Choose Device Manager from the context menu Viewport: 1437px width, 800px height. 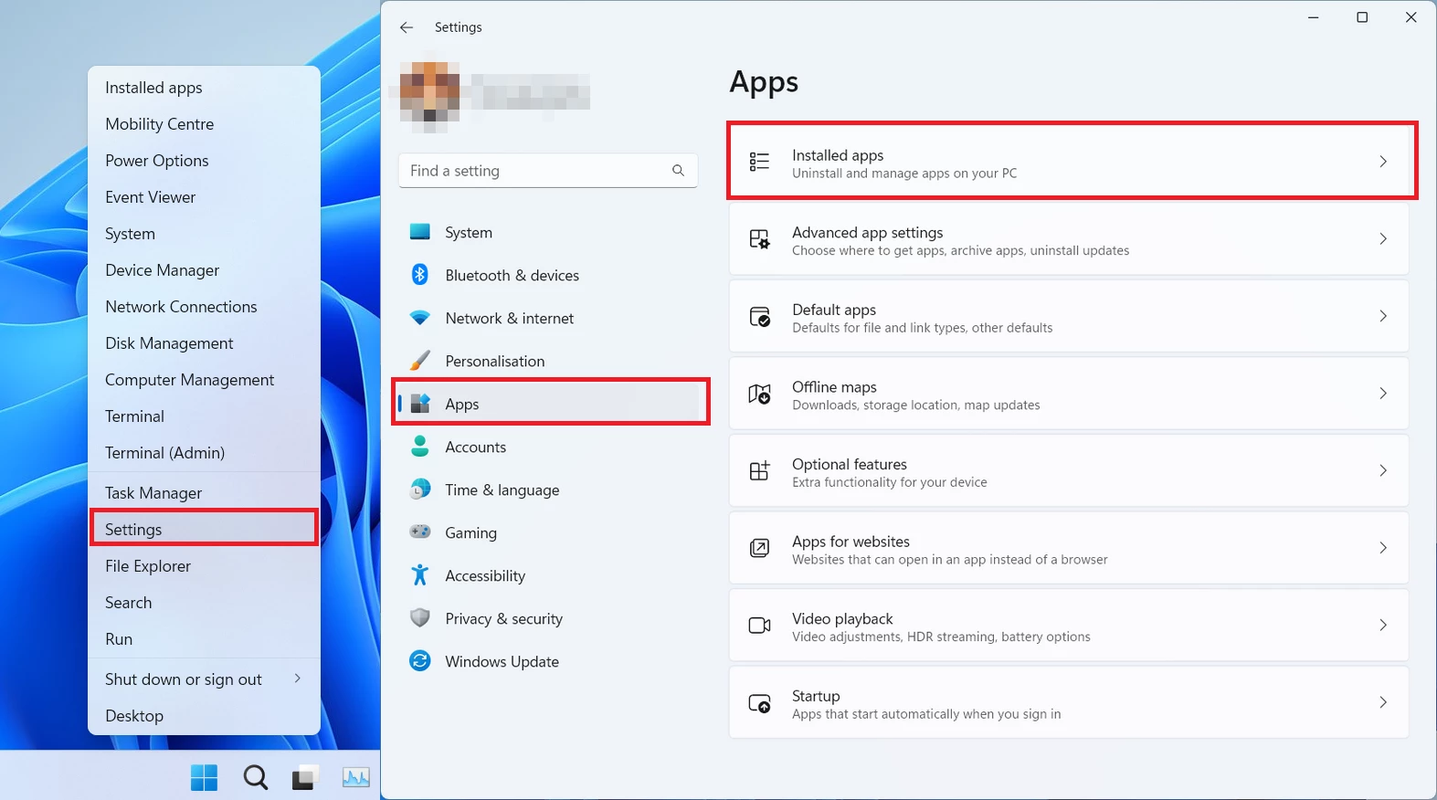point(163,270)
